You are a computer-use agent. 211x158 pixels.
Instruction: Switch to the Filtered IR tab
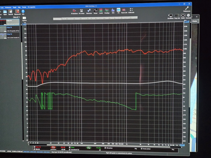click(x=84, y=18)
